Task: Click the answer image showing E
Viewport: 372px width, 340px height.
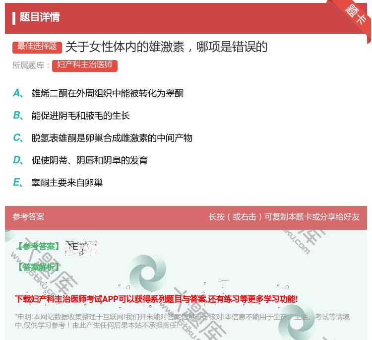Action: coord(81,247)
